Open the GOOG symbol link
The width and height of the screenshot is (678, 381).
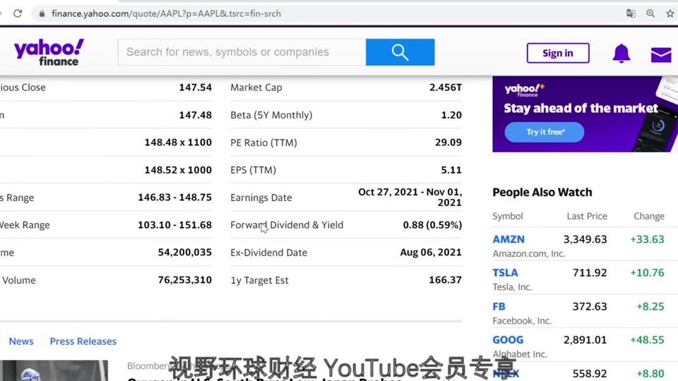click(x=508, y=340)
